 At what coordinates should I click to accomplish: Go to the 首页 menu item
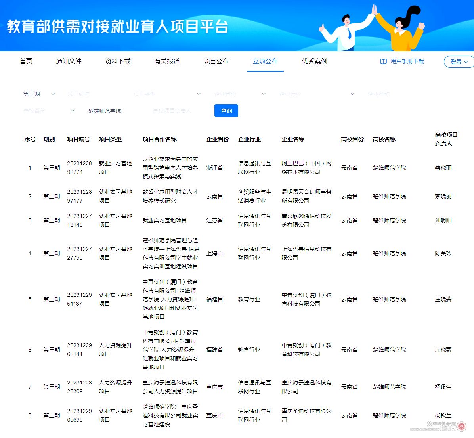pyautogui.click(x=26, y=61)
